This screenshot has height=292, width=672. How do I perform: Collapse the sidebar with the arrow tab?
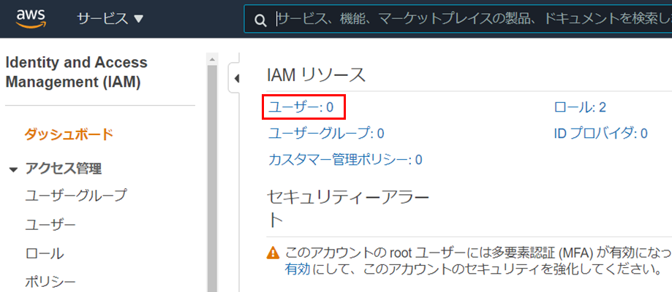pyautogui.click(x=234, y=78)
